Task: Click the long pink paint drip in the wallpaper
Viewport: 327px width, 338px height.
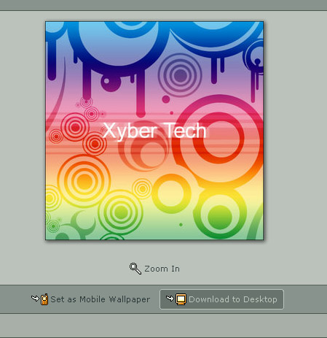Action: click(141, 93)
